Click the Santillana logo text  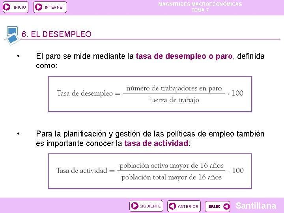pos(256,206)
